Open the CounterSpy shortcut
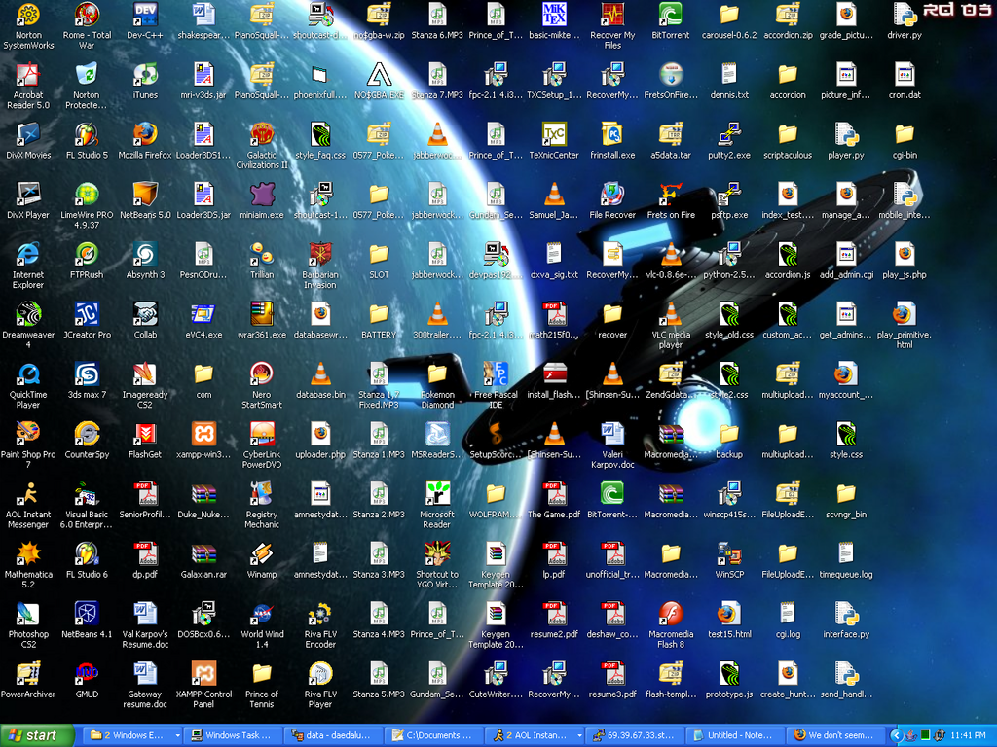This screenshot has width=997, height=747. click(87, 441)
